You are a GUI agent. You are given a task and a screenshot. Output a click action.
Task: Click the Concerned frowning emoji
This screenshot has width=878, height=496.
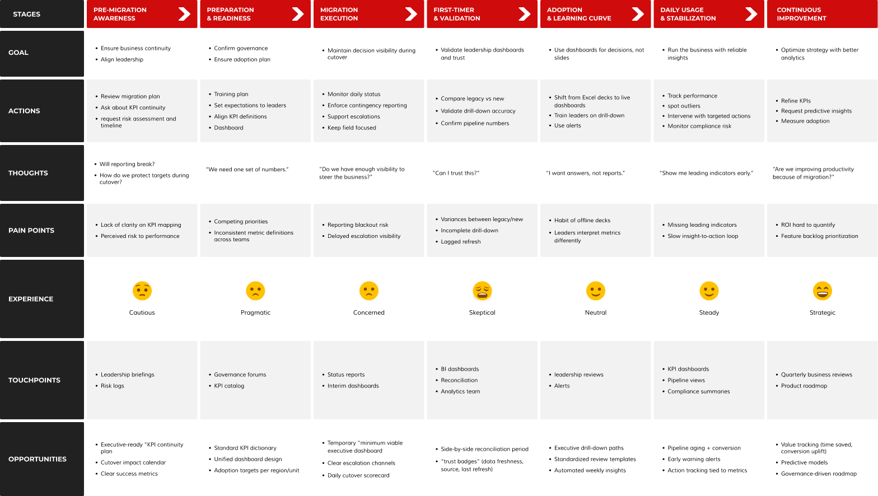click(369, 291)
